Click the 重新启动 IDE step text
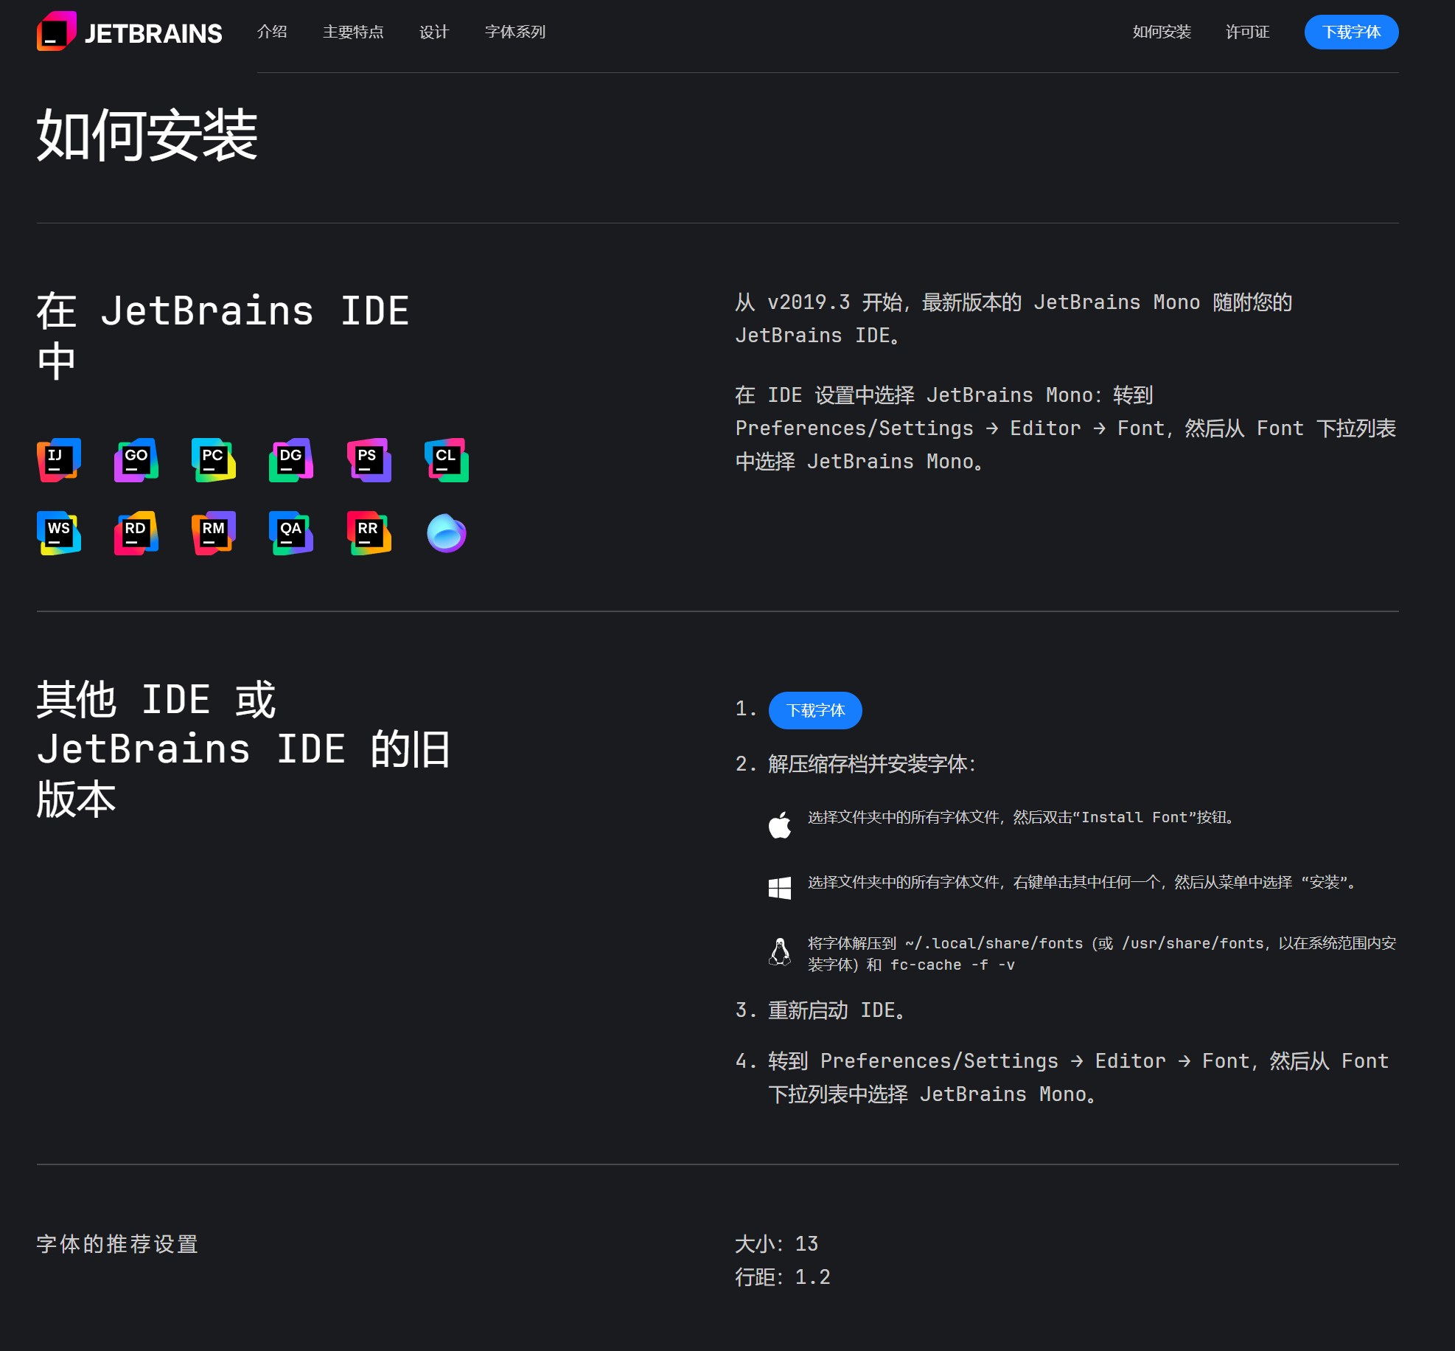 click(x=837, y=1010)
